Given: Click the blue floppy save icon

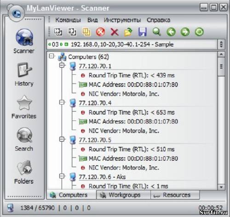Looking at the screenshot, I should tap(142, 32).
